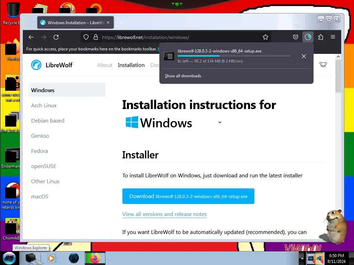Close the Windows Installation tab
The width and height of the screenshot is (354, 265).
(108, 22)
